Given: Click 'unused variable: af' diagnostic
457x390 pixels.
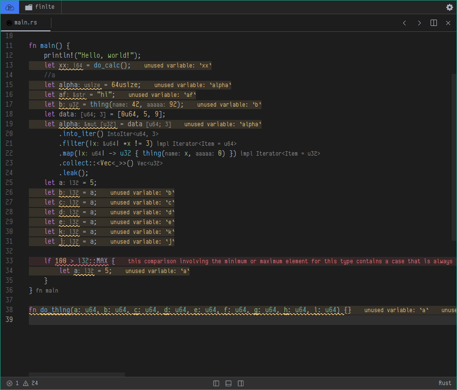Looking at the screenshot, I should point(162,95).
